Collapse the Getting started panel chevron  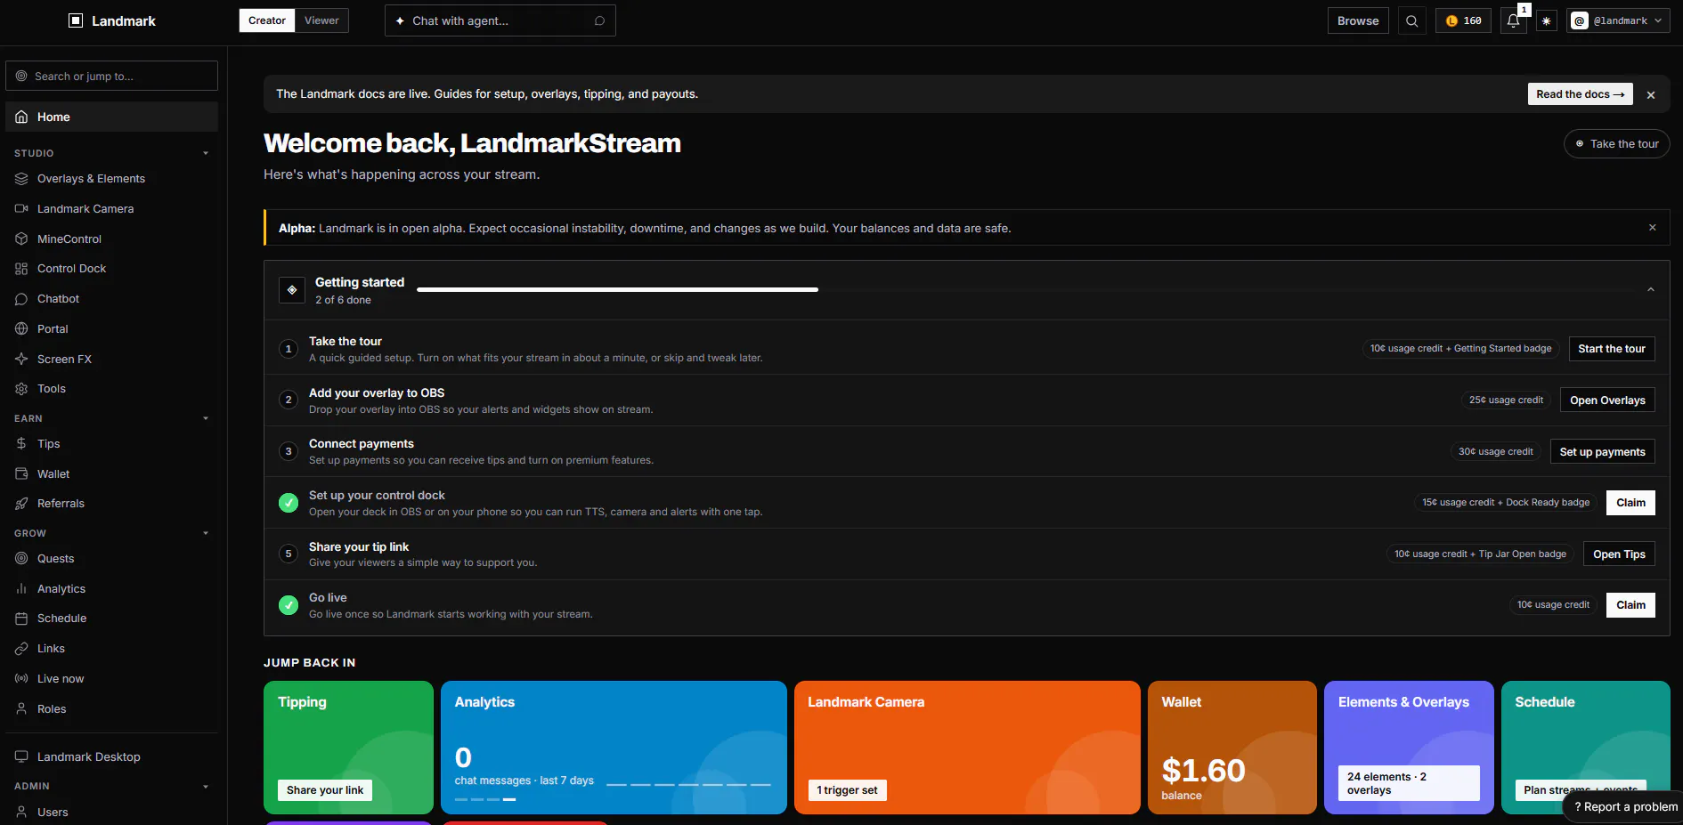[1651, 290]
